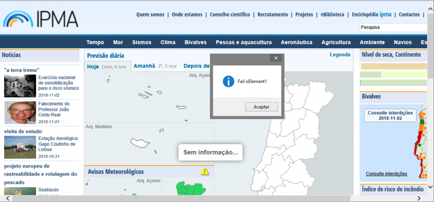434x202 pixels.
Task: Select the Hoje forecast tab
Action: 107,67
